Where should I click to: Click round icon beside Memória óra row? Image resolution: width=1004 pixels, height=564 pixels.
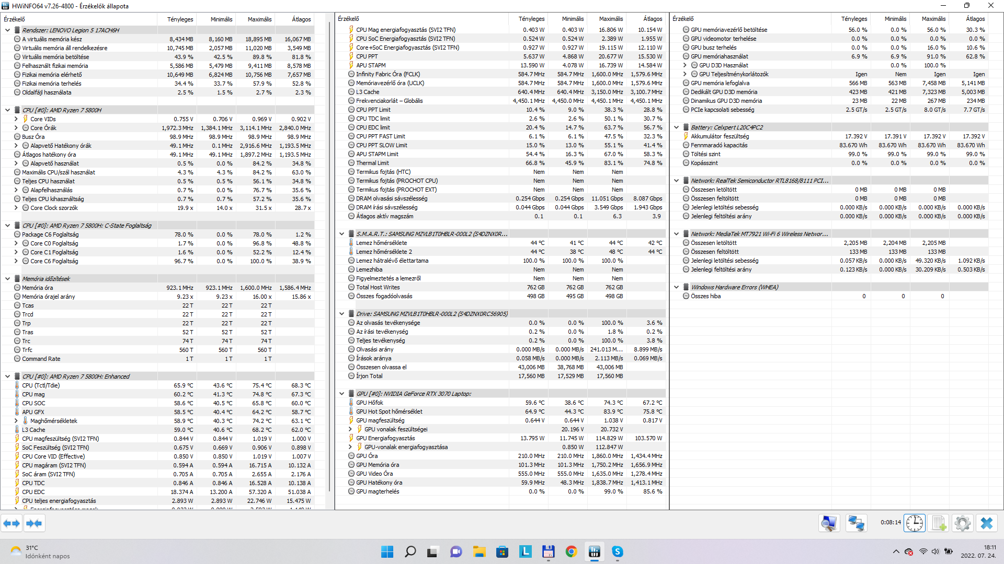click(x=17, y=288)
